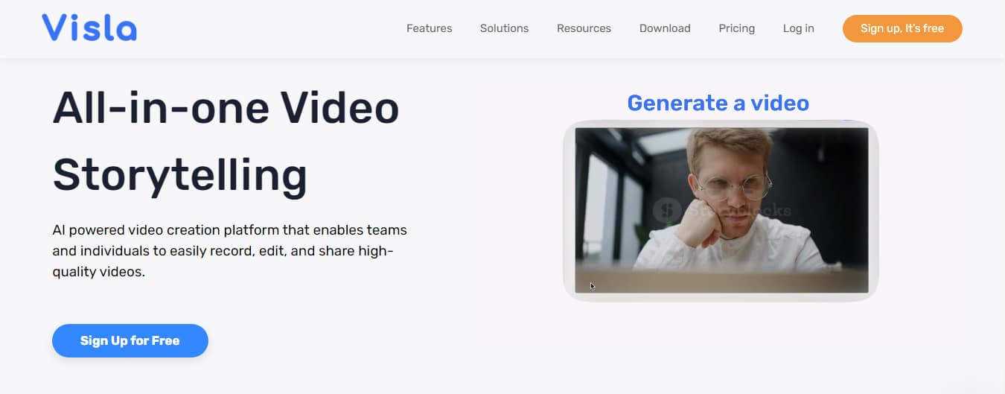Image resolution: width=1005 pixels, height=394 pixels.
Task: Click the circular watermark icon in the video
Action: coord(666,210)
